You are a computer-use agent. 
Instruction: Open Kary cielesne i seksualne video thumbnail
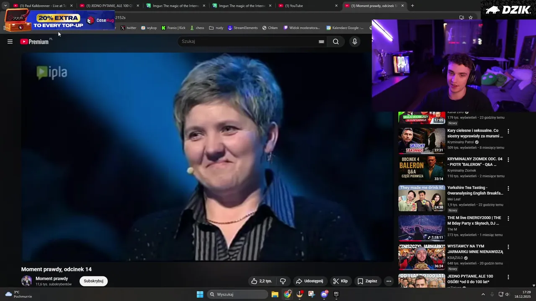tap(421, 141)
